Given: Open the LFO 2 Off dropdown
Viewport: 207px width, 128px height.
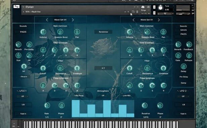Looking at the screenshot, I should [x=183, y=96].
